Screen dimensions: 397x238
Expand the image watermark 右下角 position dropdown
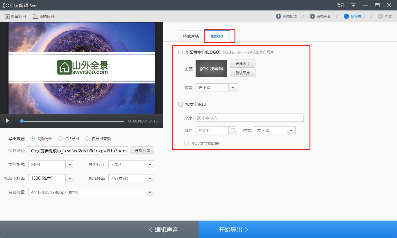pyautogui.click(x=233, y=88)
